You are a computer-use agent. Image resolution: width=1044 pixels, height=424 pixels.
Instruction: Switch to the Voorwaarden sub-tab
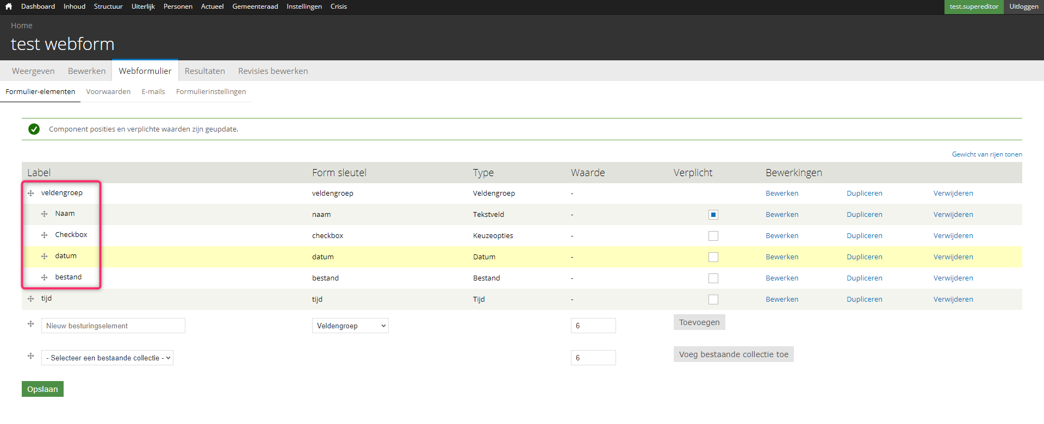[x=108, y=92]
